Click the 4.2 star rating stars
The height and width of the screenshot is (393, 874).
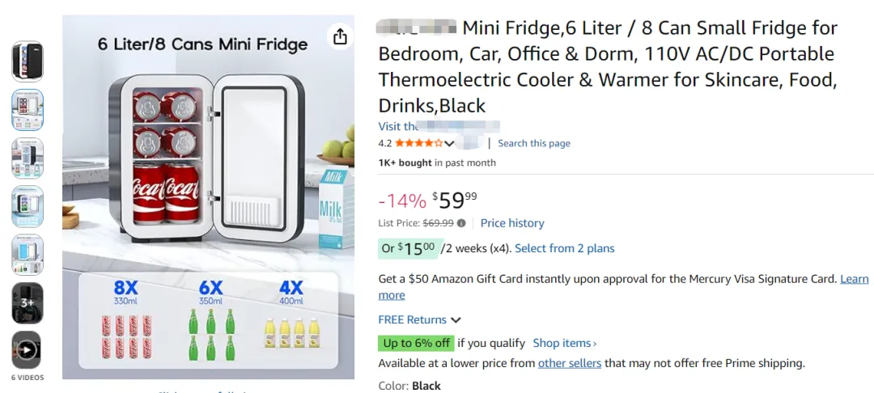click(418, 143)
